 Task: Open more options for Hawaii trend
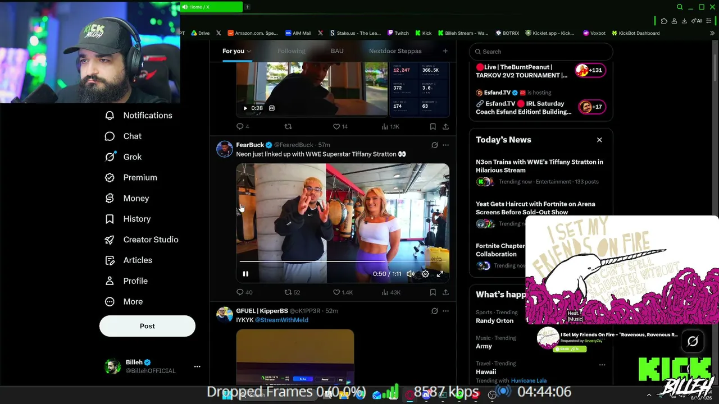pos(602,365)
